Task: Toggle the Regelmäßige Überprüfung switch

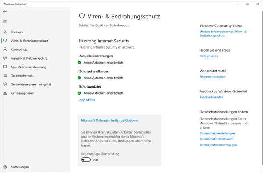Action: click(86, 159)
